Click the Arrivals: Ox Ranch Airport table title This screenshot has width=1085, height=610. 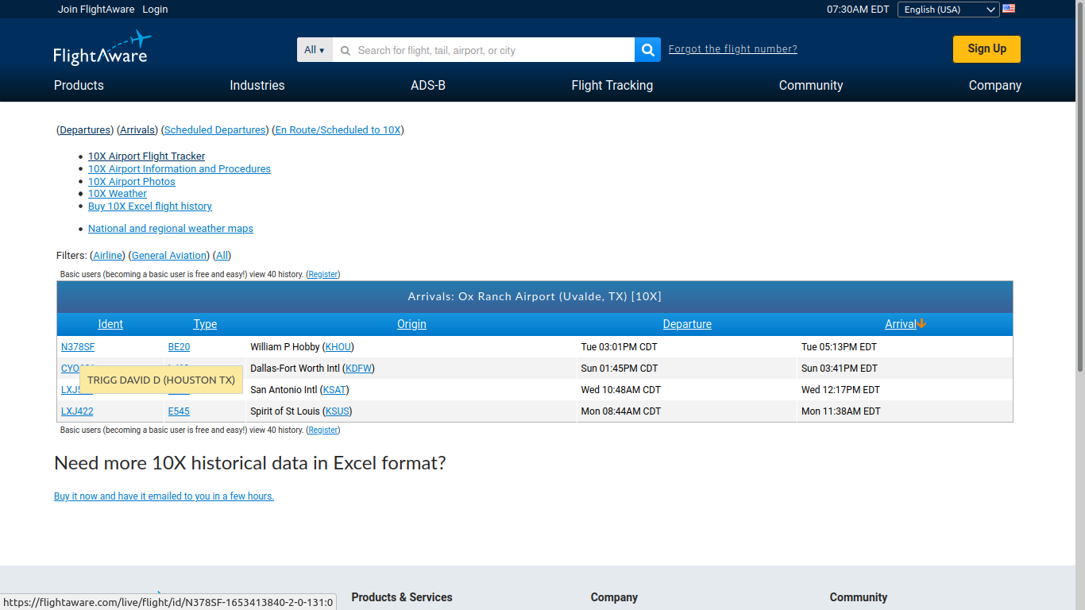pyautogui.click(x=535, y=296)
